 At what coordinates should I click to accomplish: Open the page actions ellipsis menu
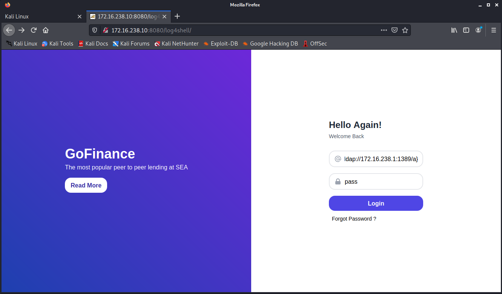coord(384,30)
